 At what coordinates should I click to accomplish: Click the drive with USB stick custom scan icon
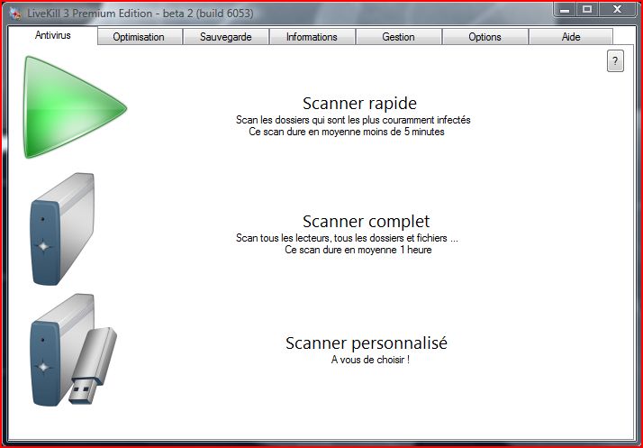click(x=74, y=350)
